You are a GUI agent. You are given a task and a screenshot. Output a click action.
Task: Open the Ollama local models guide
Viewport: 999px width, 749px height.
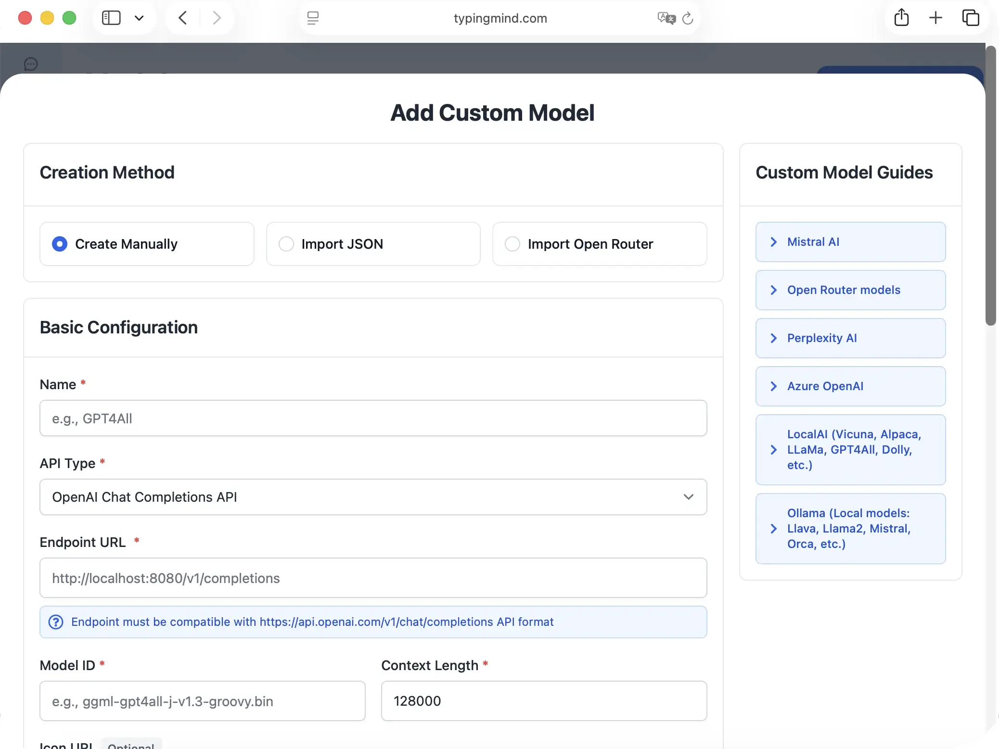click(850, 529)
